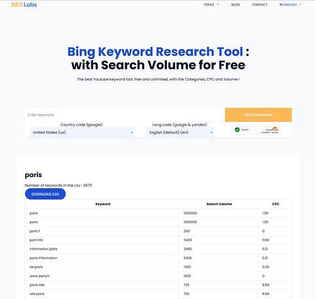Image resolution: width=315 pixels, height=299 pixels.
Task: Select the 'information paris' keyword row
Action: (158, 249)
